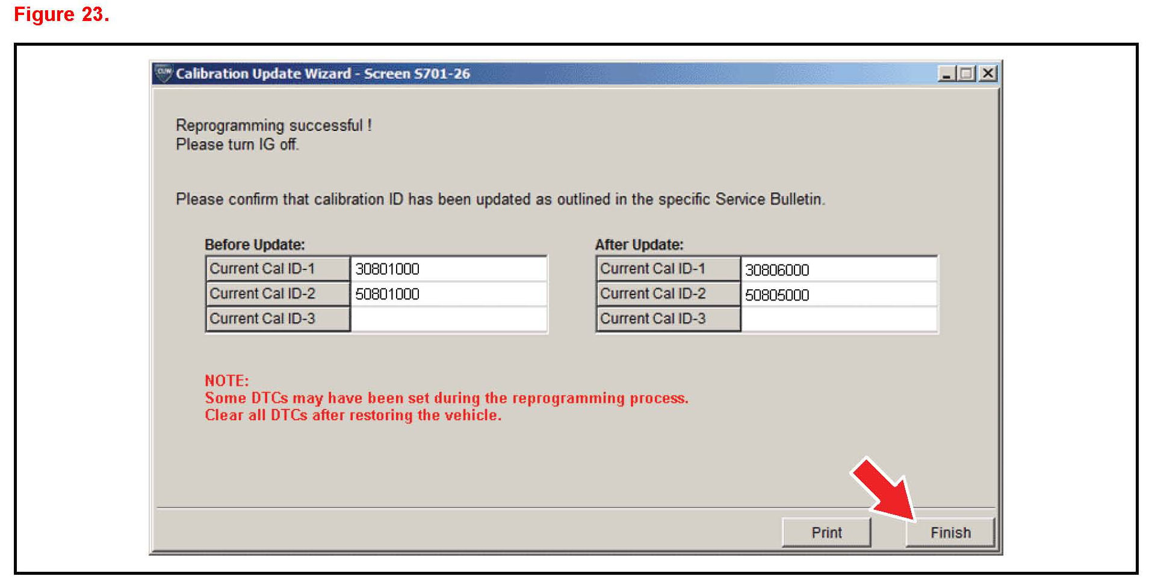Click the Current Cal ID-1 label under Before Update

click(x=262, y=269)
